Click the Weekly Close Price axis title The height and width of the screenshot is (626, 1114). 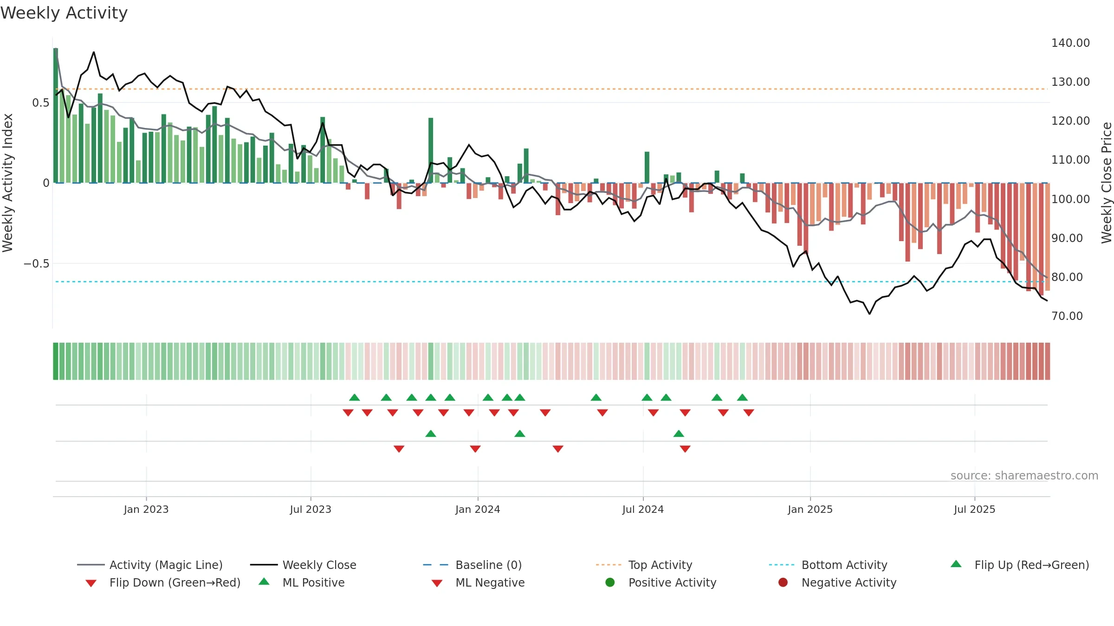1107,183
